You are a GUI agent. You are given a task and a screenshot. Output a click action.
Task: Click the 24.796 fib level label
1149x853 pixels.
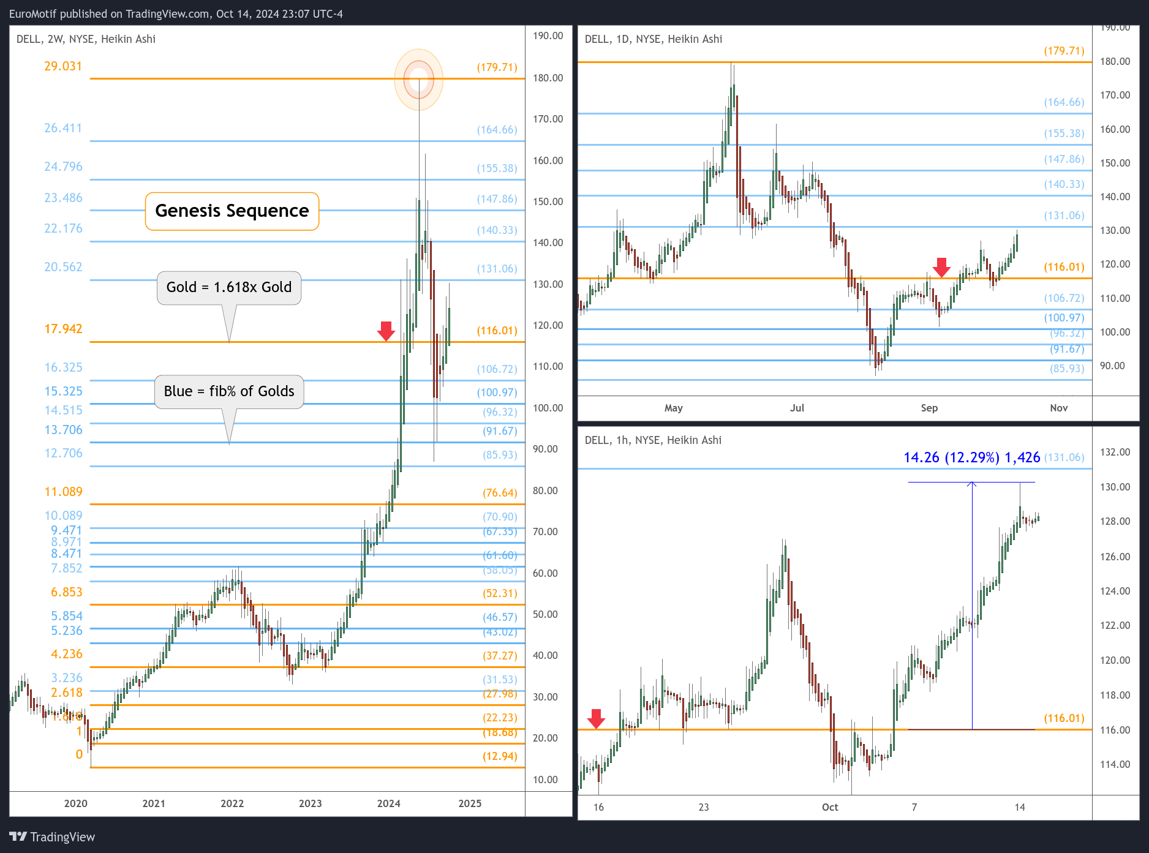[x=63, y=167]
